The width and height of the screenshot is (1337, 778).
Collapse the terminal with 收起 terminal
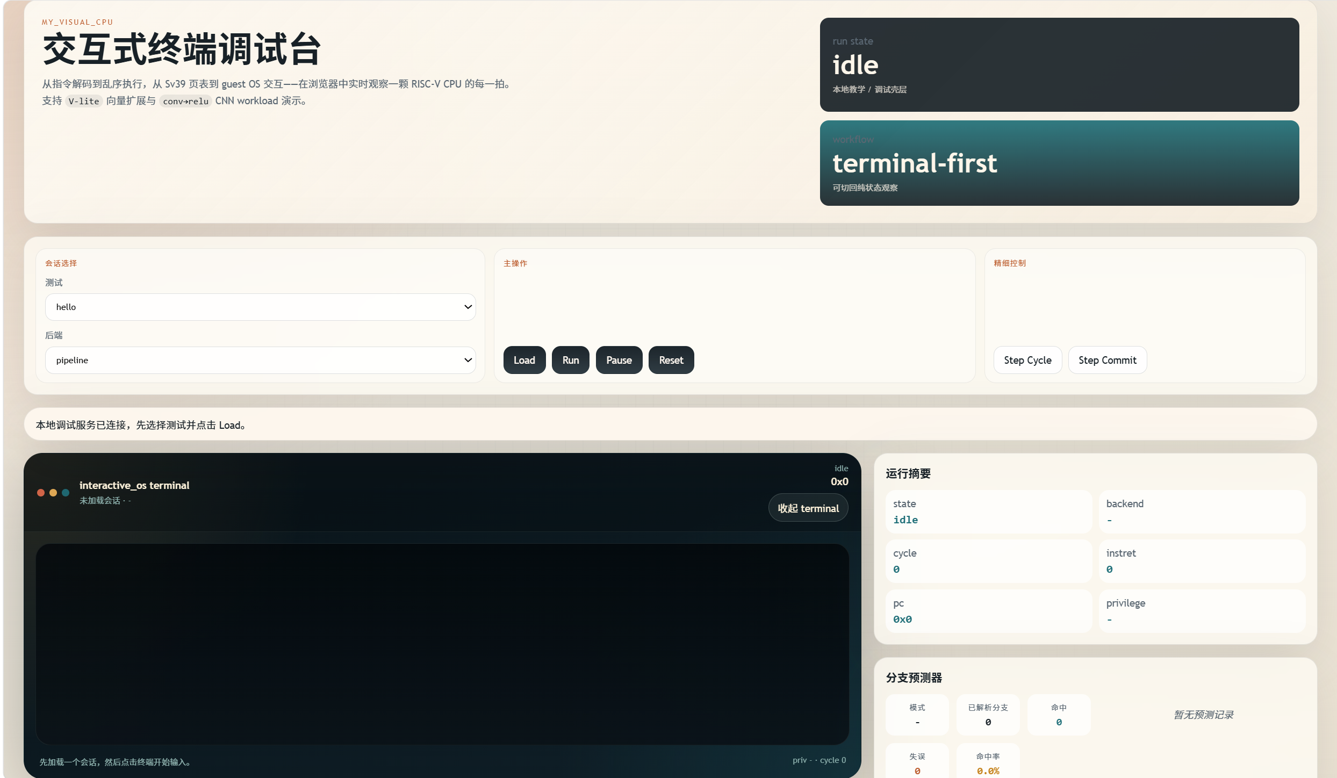coord(808,508)
